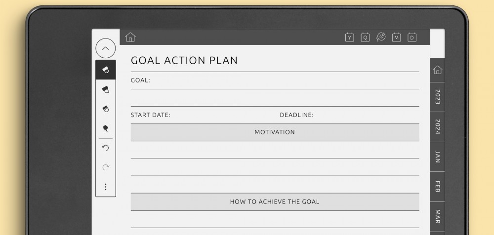This screenshot has width=494, height=235.
Task: Open the monthly calendar icon in header
Action: 396,37
